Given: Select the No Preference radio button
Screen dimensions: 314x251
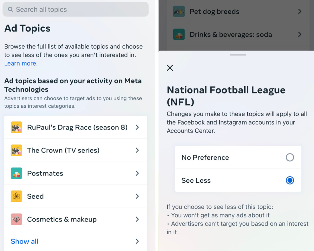Looking at the screenshot, I should pyautogui.click(x=290, y=157).
